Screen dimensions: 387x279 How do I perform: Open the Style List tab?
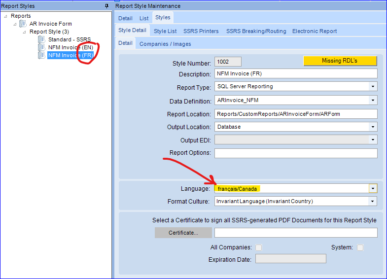(165, 31)
